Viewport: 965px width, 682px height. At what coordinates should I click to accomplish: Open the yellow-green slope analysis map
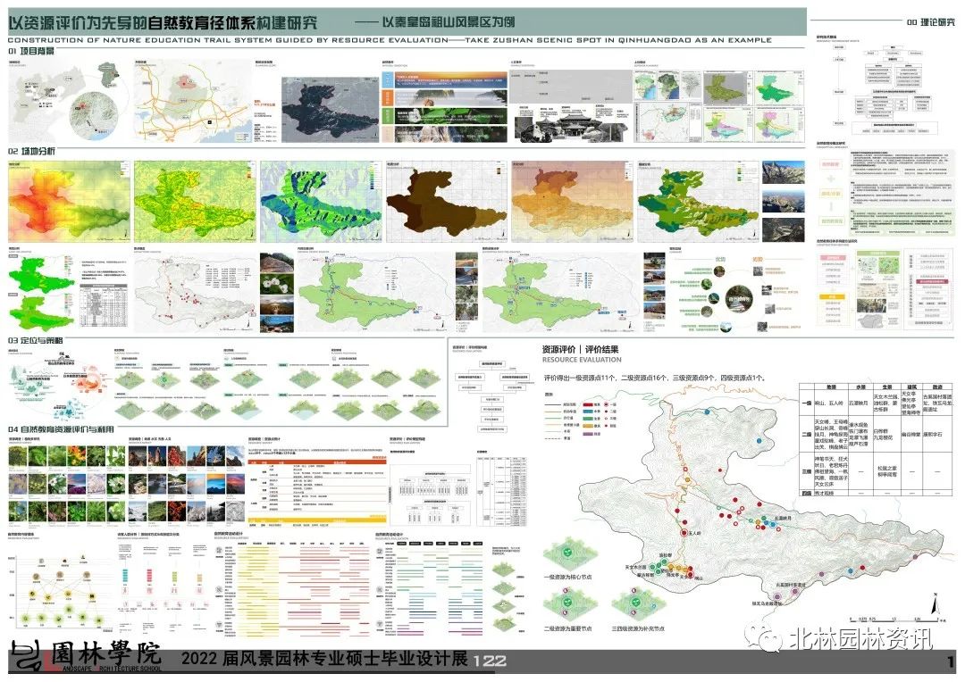195,202
